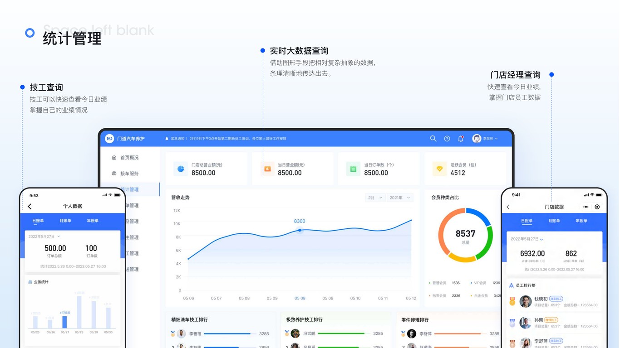620x348 pixels.
Task: Open the 2月 month dropdown in 营收走势
Action: point(375,198)
